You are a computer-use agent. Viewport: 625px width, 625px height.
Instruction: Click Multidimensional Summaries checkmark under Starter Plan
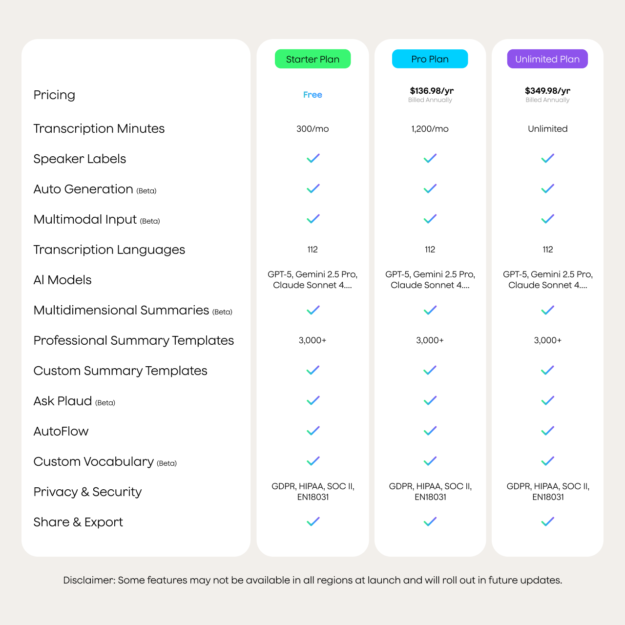pos(313,310)
